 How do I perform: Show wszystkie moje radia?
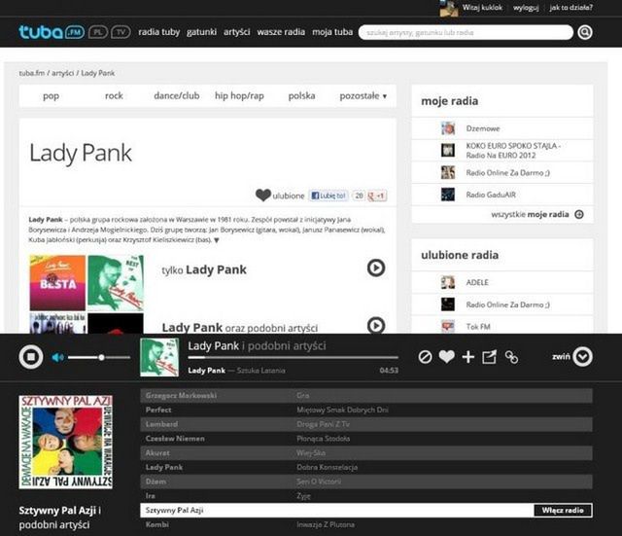click(x=537, y=214)
